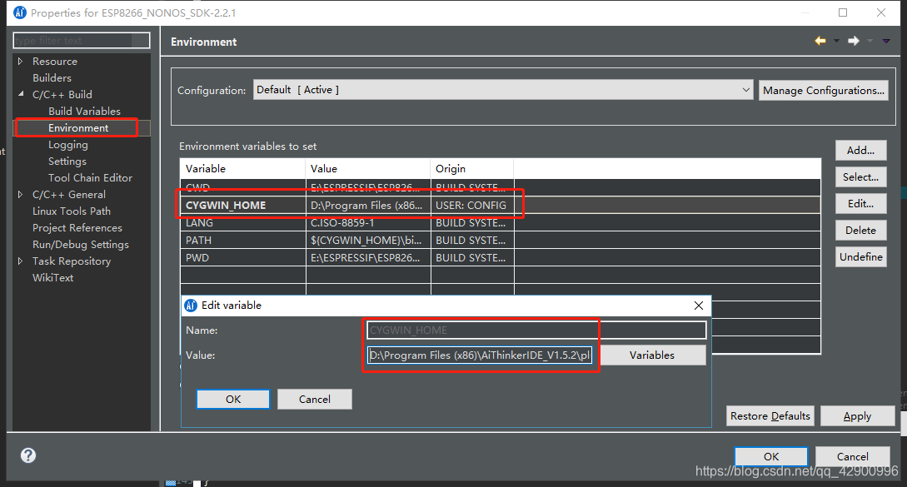Select Linux Tools Path in tree
This screenshot has width=907, height=487.
(71, 211)
